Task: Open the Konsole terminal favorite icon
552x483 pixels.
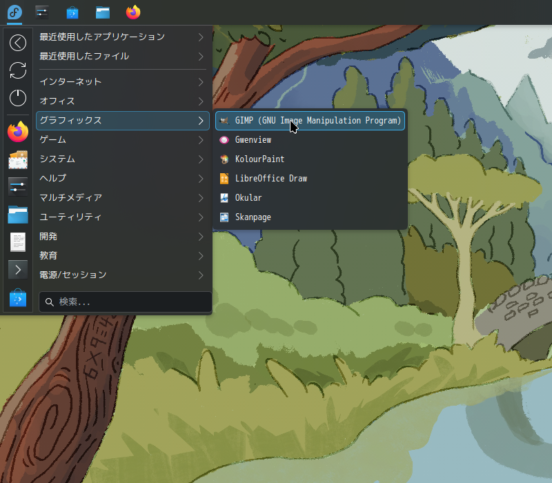Action: [x=18, y=270]
